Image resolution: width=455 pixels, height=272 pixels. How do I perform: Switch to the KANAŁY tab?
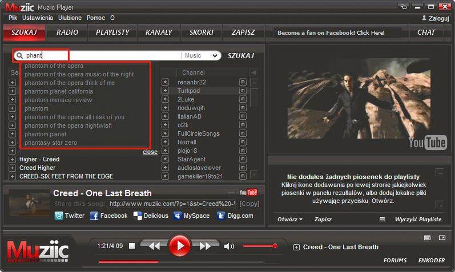[x=159, y=32]
